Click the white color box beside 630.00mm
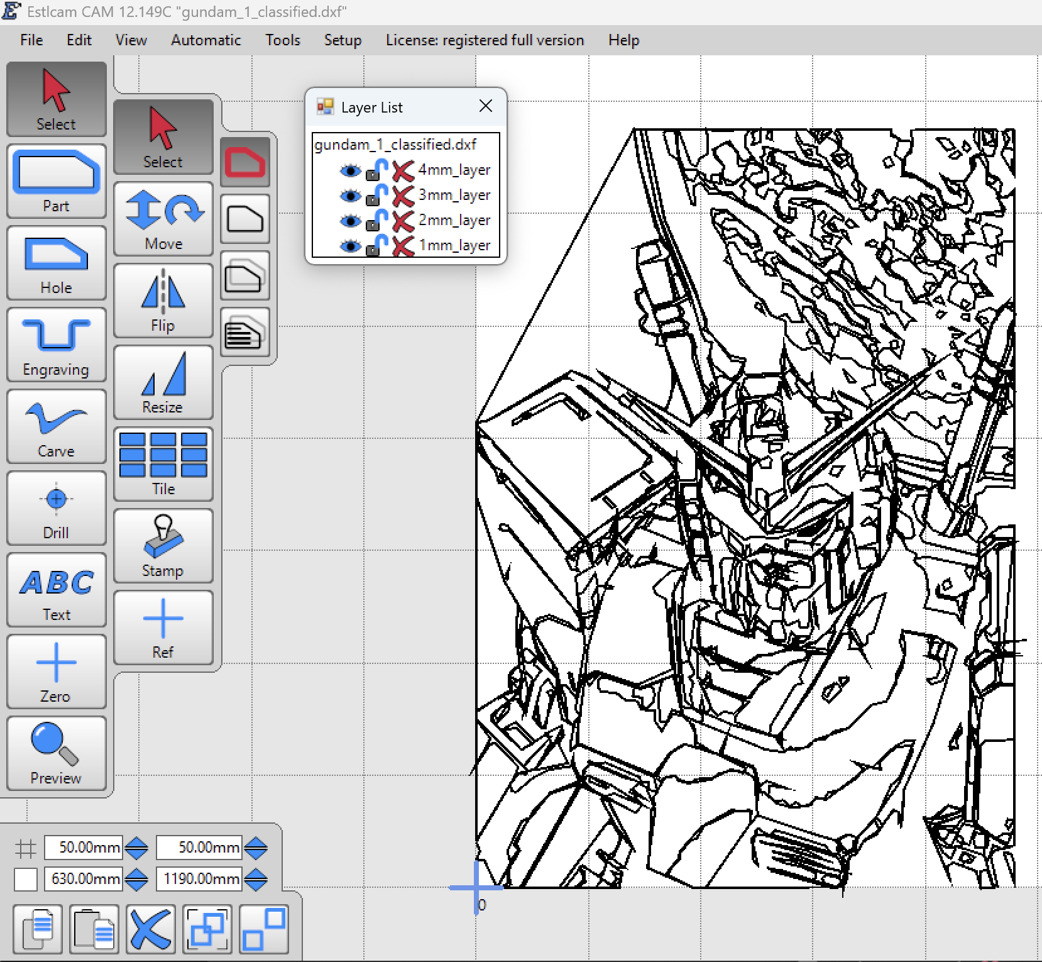Image resolution: width=1042 pixels, height=962 pixels. pyautogui.click(x=26, y=879)
